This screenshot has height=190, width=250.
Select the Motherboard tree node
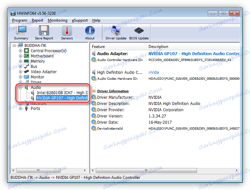[42, 56]
